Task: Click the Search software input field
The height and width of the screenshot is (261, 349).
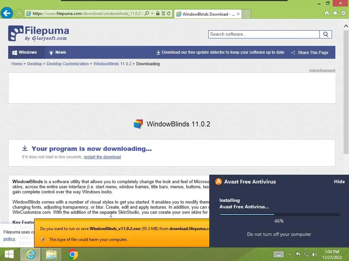Action: (264, 34)
